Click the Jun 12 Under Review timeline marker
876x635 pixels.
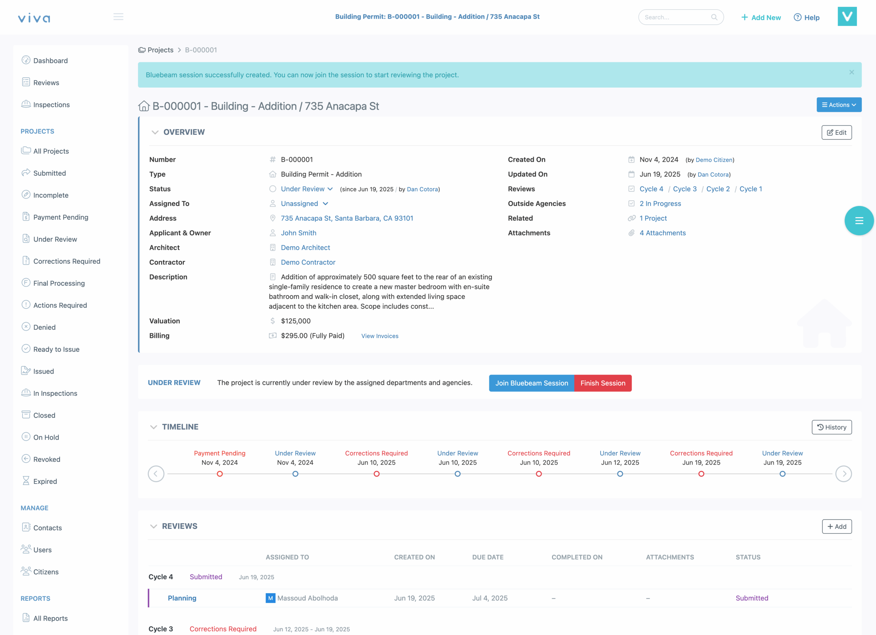click(620, 474)
